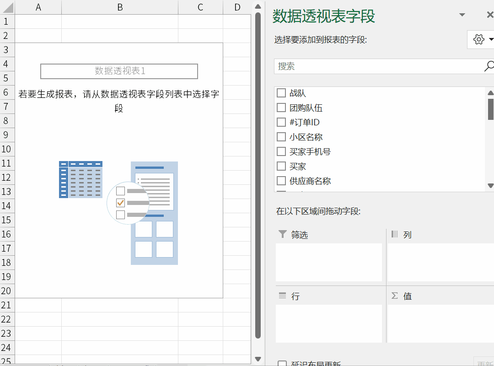Check the 战队 field
This screenshot has height=366, width=494.
click(x=281, y=93)
